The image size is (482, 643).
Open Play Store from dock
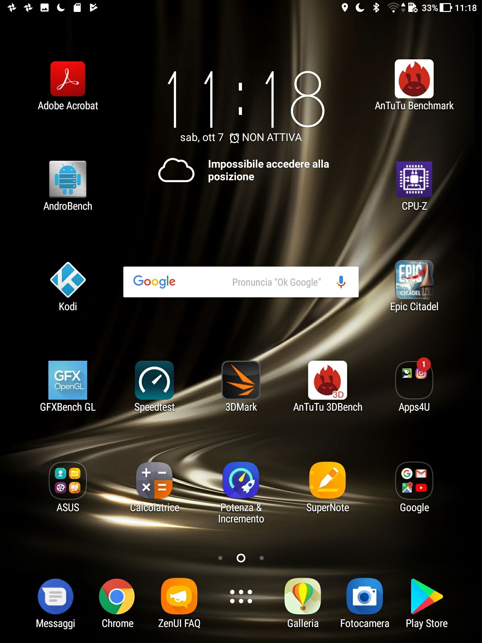(x=426, y=596)
